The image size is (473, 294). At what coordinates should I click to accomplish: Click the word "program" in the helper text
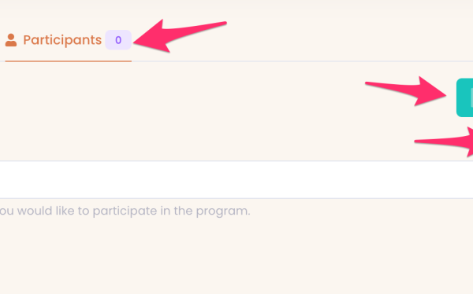point(223,211)
